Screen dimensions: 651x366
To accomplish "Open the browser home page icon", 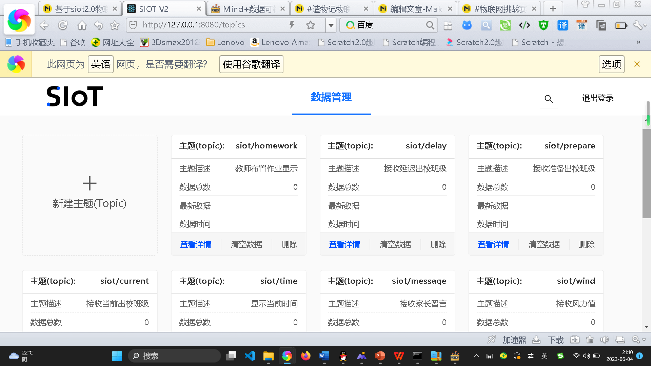I will [x=82, y=25].
